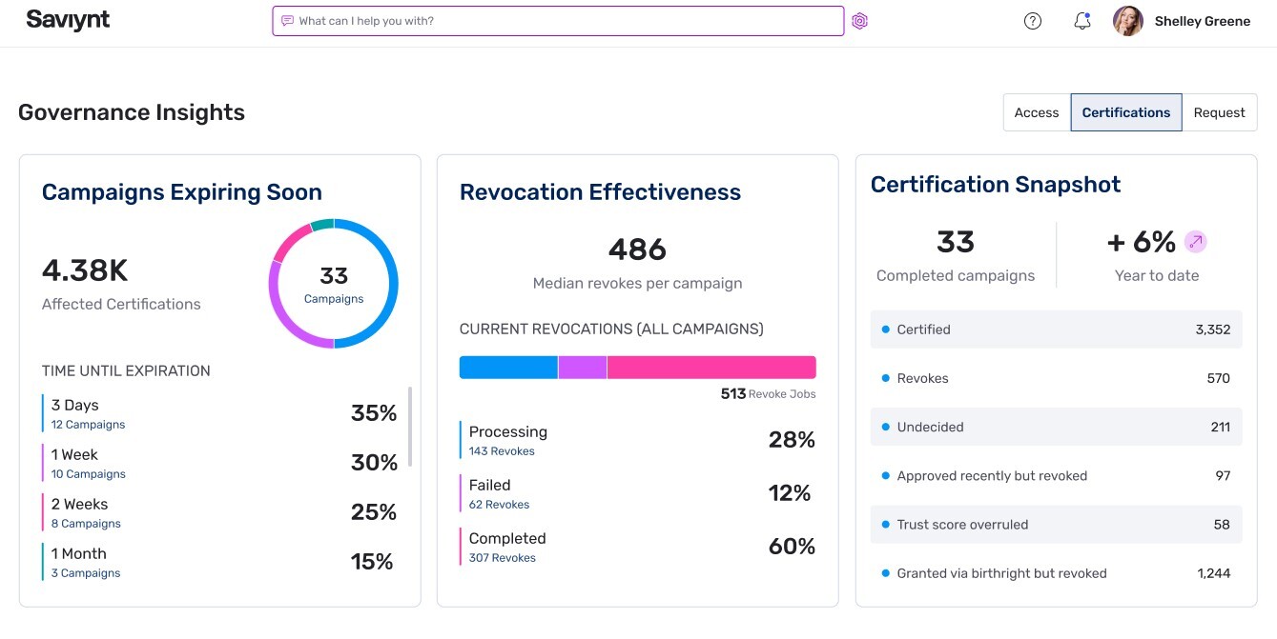The image size is (1277, 639).
Task: Open the Help question-mark icon
Action: (x=1033, y=20)
